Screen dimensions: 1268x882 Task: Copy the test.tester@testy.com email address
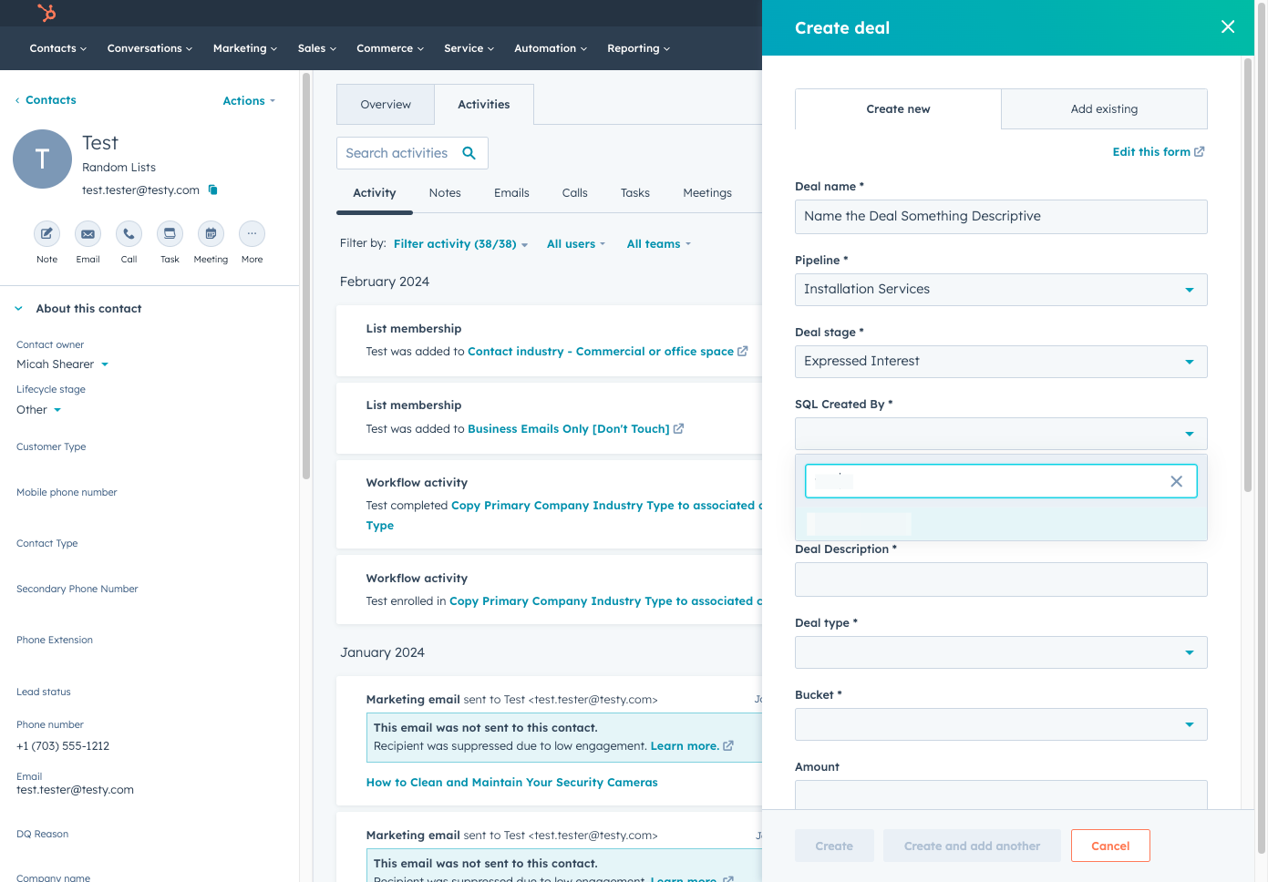213,190
